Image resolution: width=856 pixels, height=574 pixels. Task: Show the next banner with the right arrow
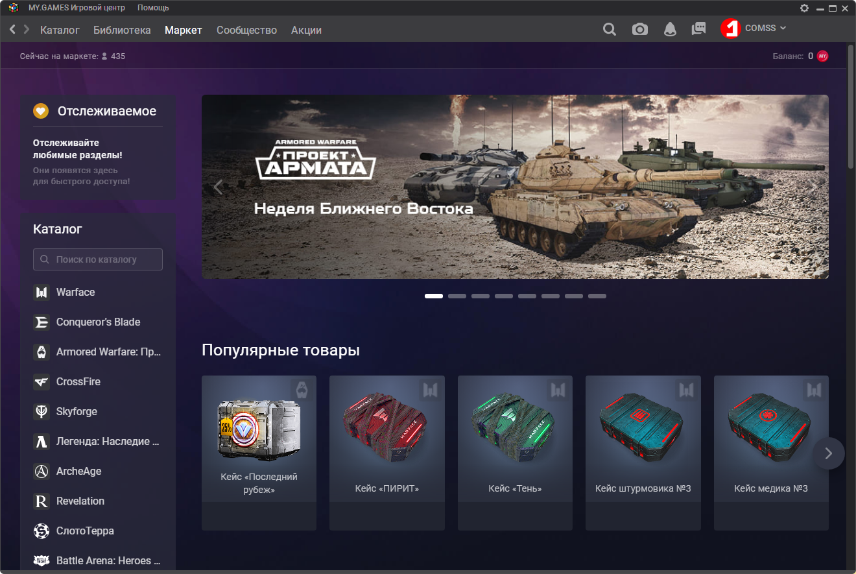point(813,187)
